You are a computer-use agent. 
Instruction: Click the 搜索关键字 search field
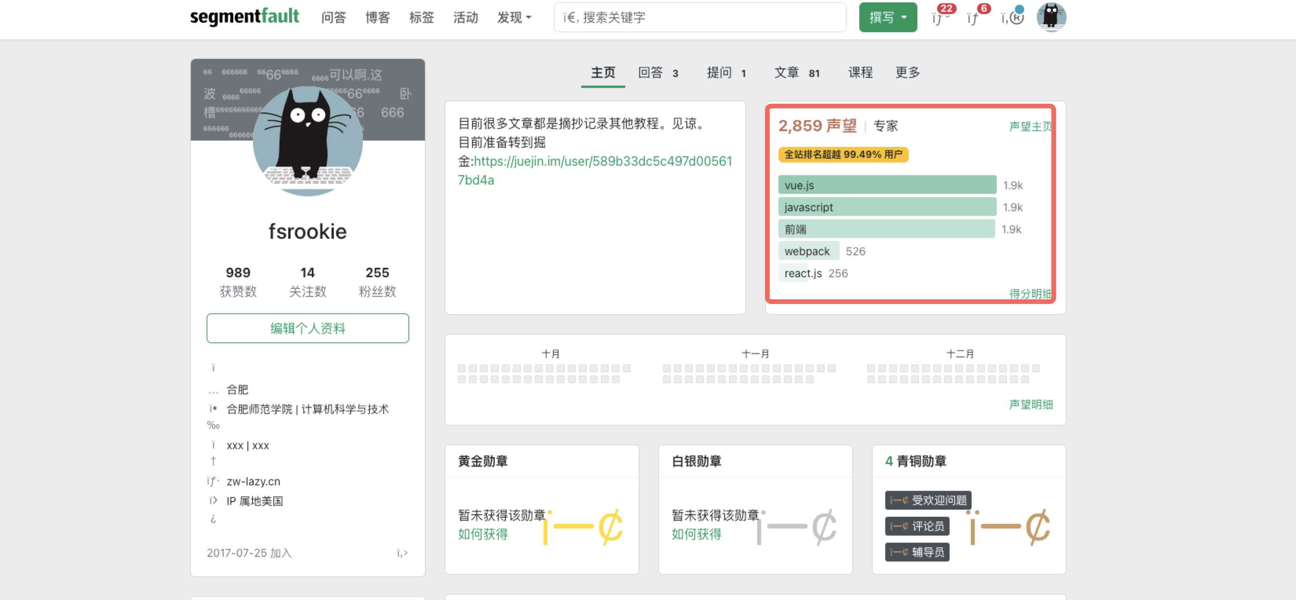[700, 17]
